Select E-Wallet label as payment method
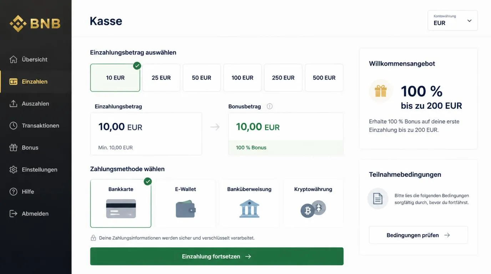Image resolution: width=491 pixels, height=274 pixels. point(186,189)
